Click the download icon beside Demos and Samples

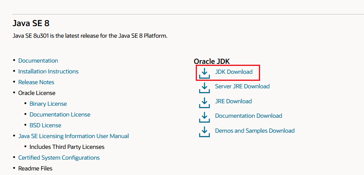(x=204, y=131)
